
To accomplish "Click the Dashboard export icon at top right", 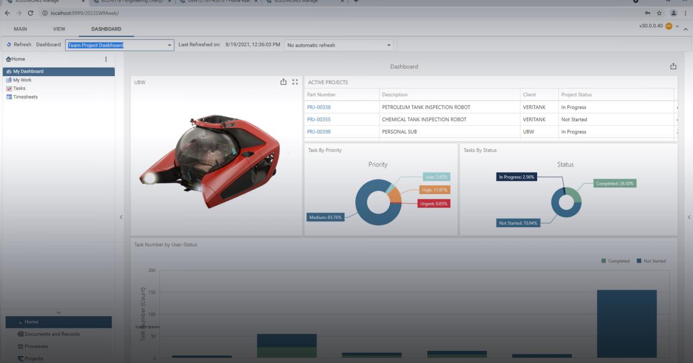I will [x=673, y=66].
